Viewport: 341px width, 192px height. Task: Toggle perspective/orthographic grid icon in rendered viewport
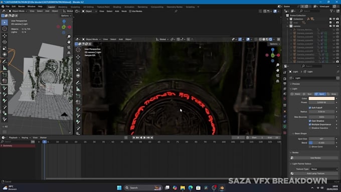pos(278,81)
